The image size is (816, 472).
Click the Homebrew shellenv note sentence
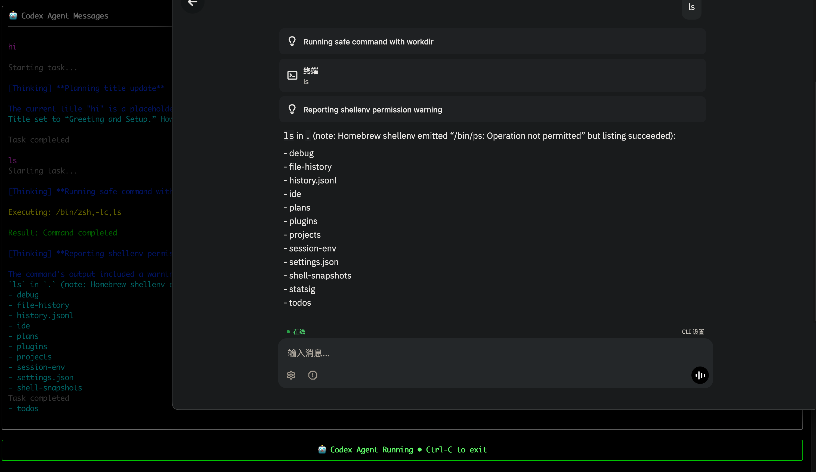point(480,136)
